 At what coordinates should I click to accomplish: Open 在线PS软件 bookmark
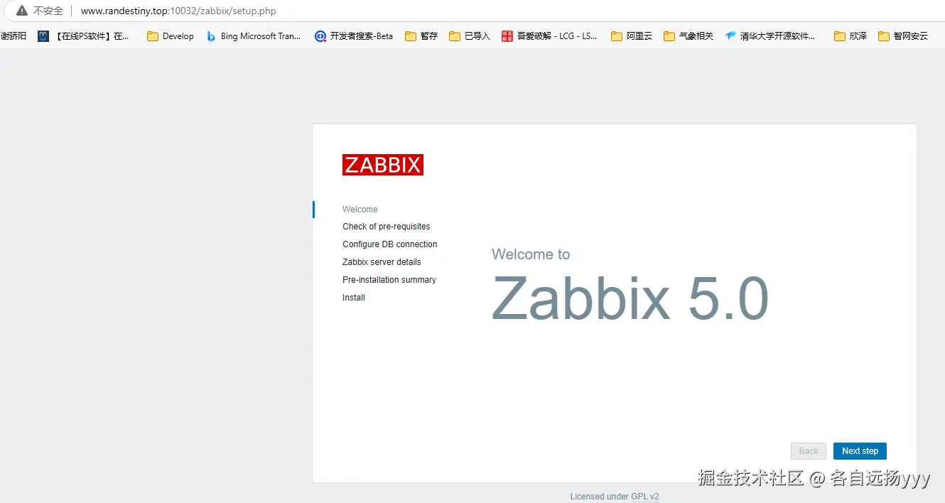click(84, 36)
